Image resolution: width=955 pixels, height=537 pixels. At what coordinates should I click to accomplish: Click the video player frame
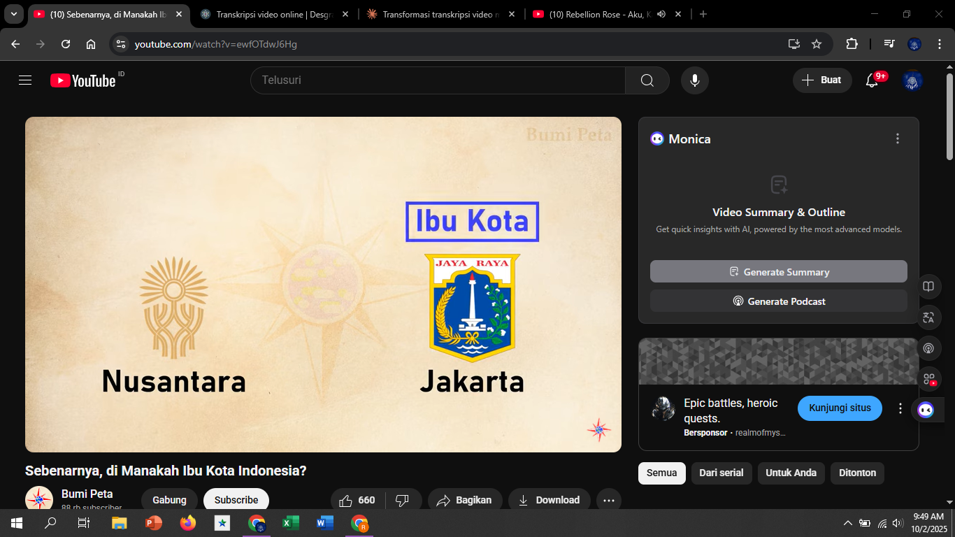tap(323, 285)
